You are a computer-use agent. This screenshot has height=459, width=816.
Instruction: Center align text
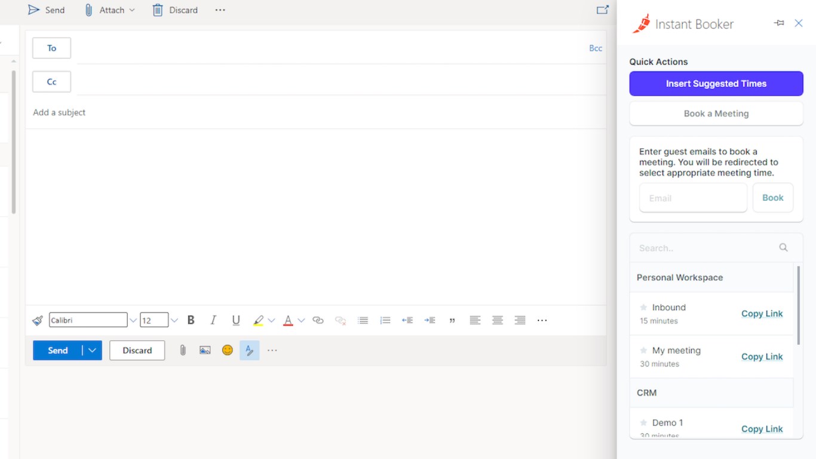(498, 320)
